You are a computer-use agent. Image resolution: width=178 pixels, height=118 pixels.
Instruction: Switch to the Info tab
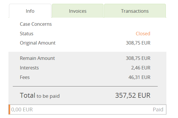(x=30, y=11)
